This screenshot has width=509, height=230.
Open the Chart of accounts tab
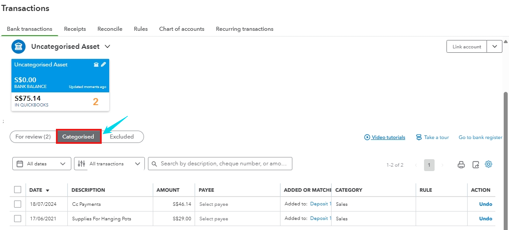pyautogui.click(x=182, y=29)
